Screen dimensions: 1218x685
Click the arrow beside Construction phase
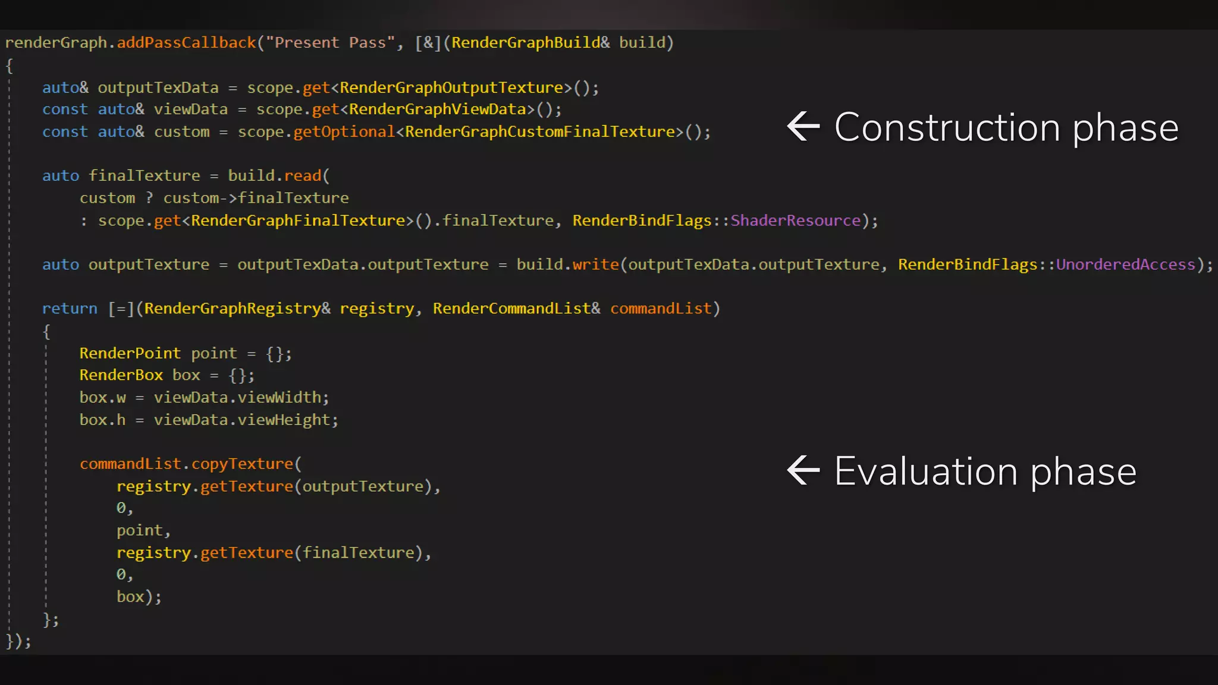click(x=803, y=127)
